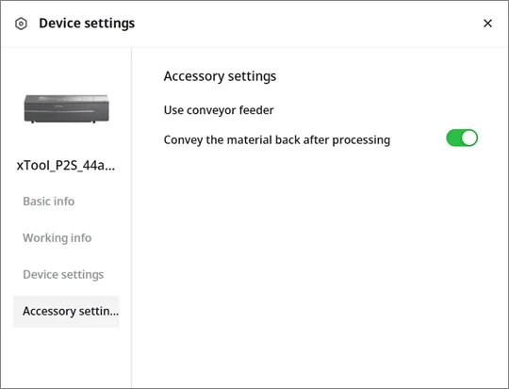
Task: Select the Accessory settings sidebar item
Action: 67,311
